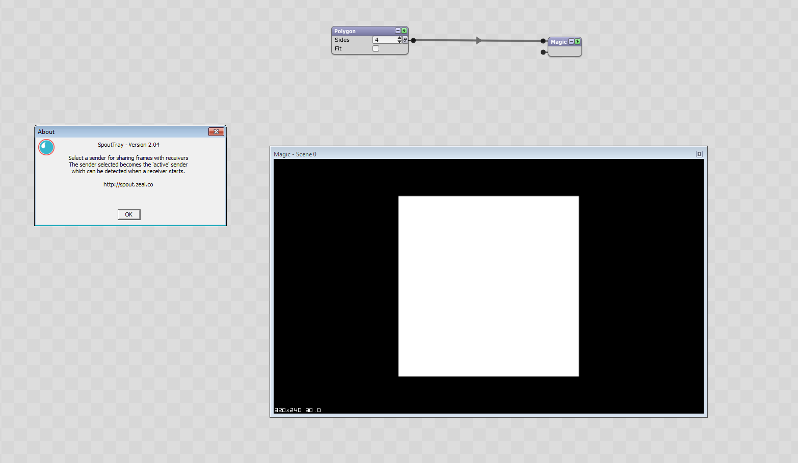The width and height of the screenshot is (798, 463).
Task: Click the 320x240 30.0 status text
Action: [x=298, y=410]
